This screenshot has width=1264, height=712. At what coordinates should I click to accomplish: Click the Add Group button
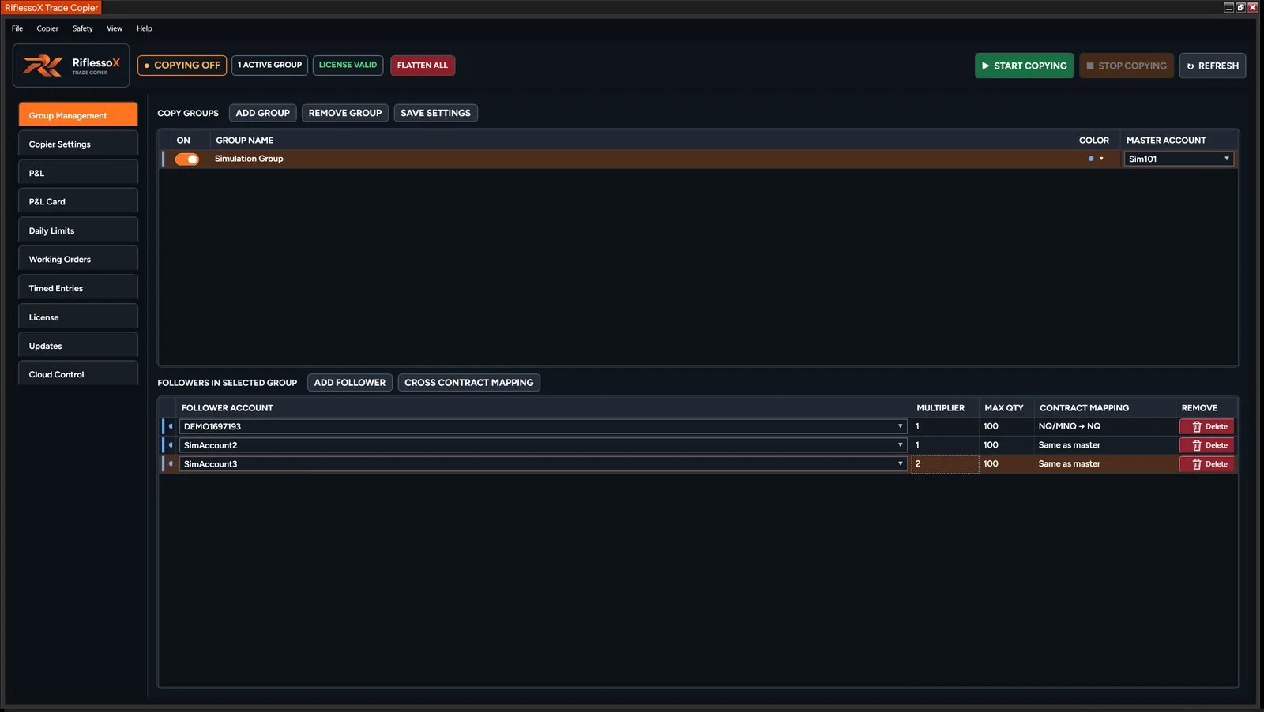point(263,113)
